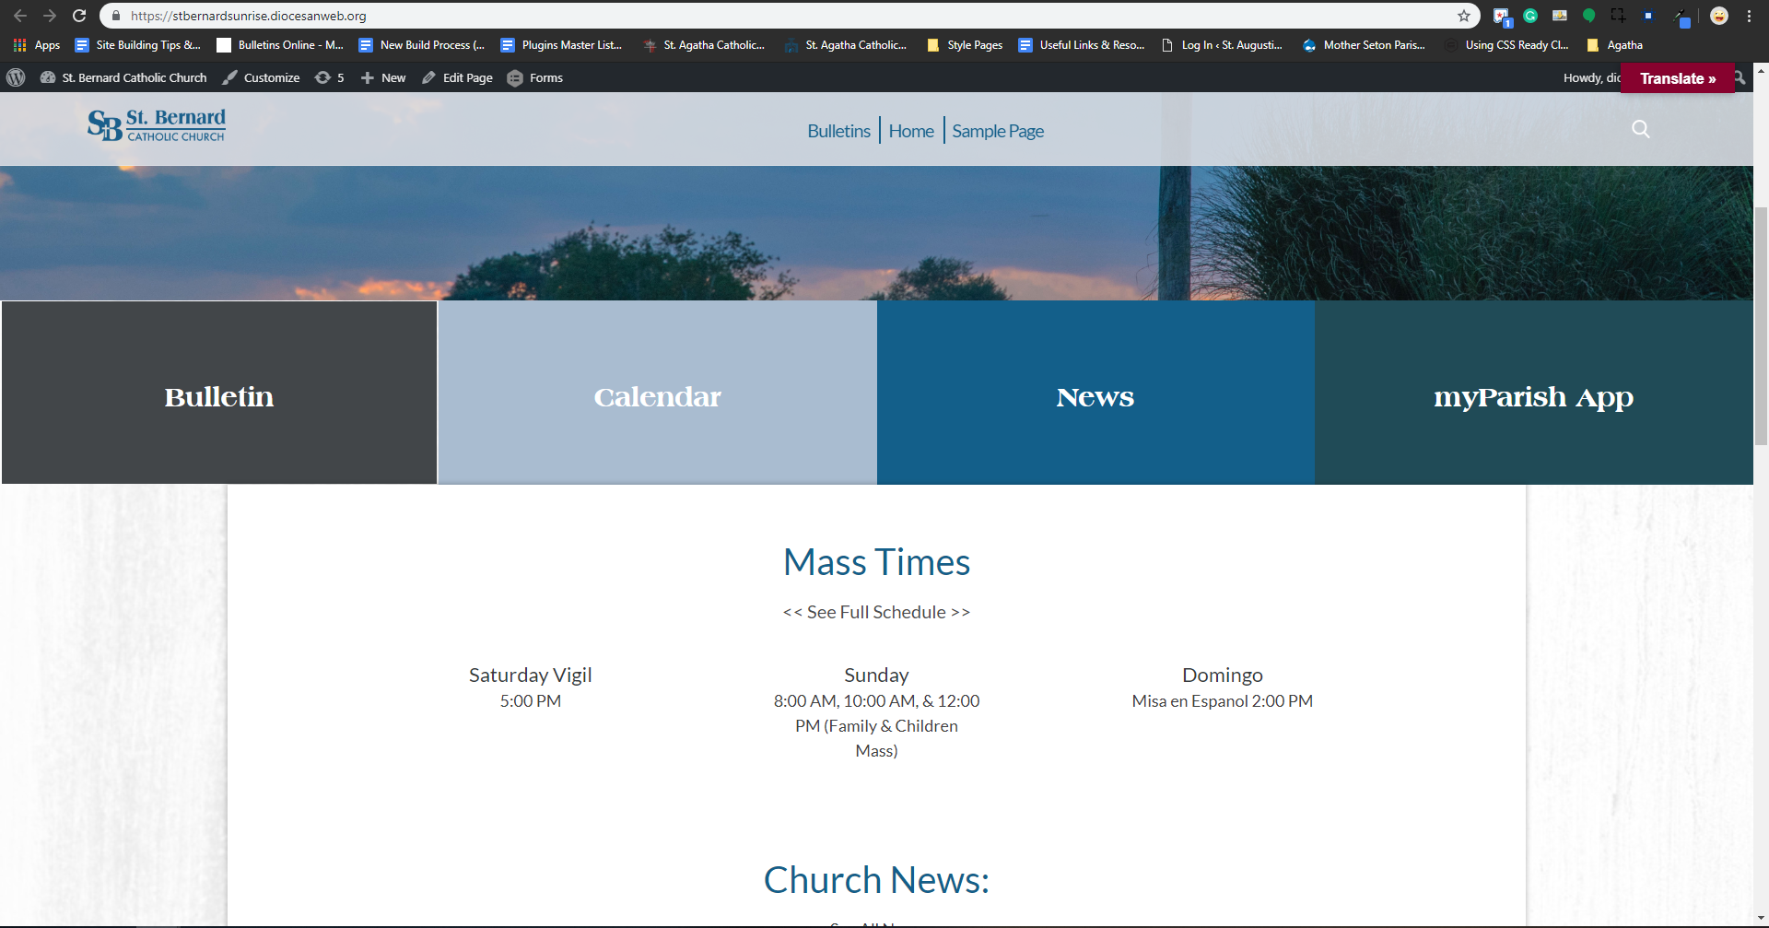Screen dimensions: 1769x928
Task: Open the site search magnifier icon
Action: pos(1640,129)
